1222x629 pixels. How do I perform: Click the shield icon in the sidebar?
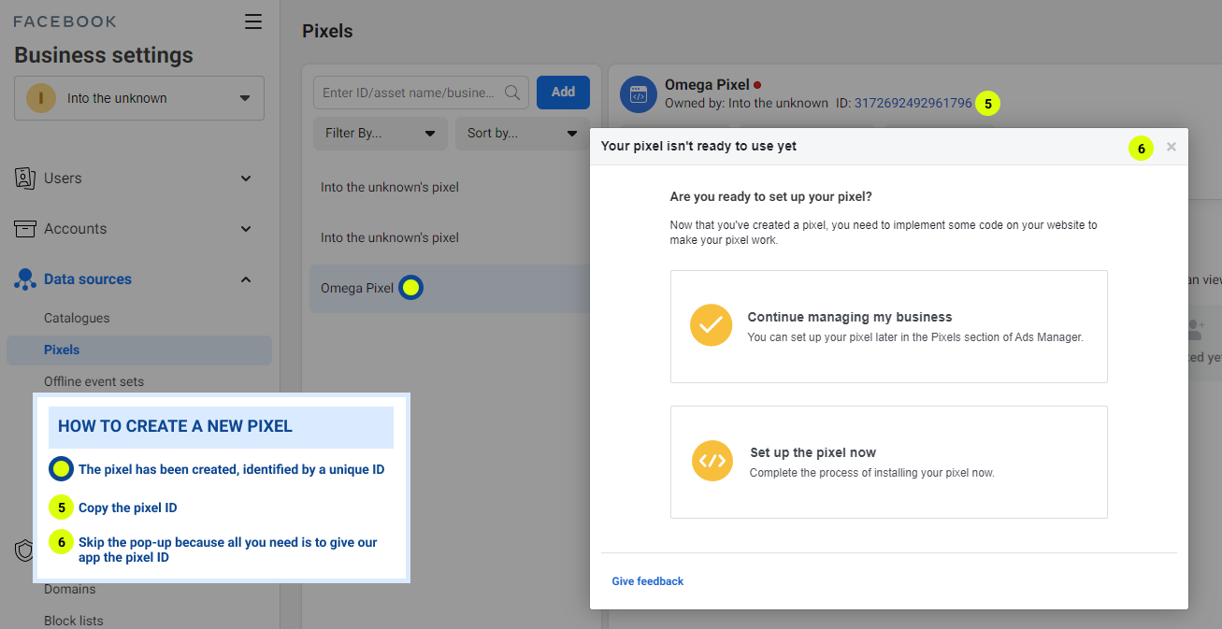pyautogui.click(x=24, y=550)
